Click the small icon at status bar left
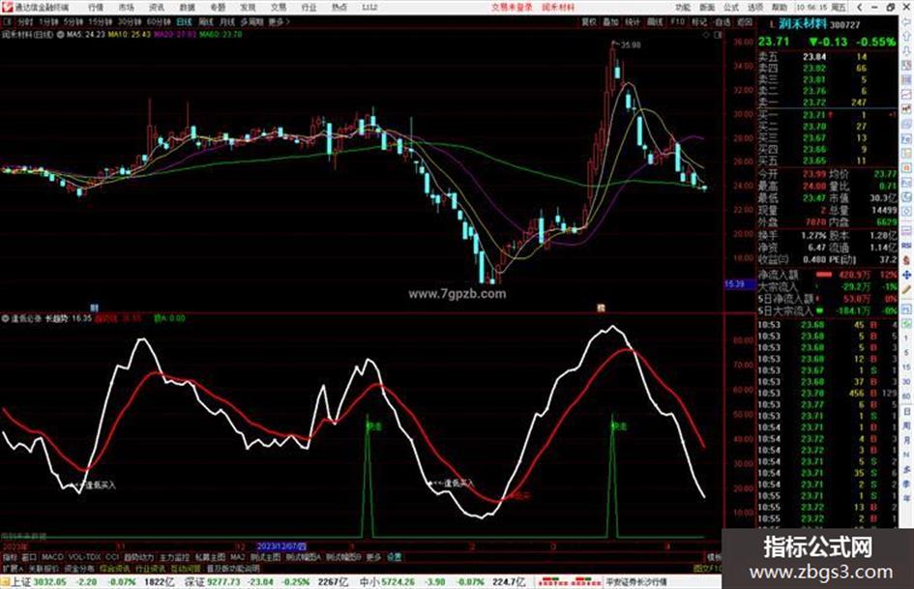The height and width of the screenshot is (589, 914). tap(5, 582)
